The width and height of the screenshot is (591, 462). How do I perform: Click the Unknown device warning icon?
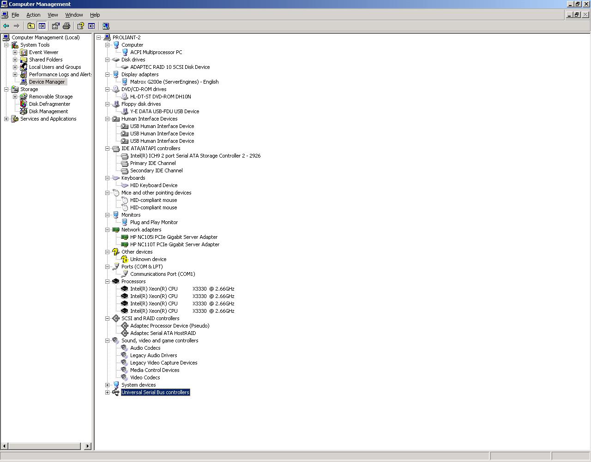pos(125,259)
